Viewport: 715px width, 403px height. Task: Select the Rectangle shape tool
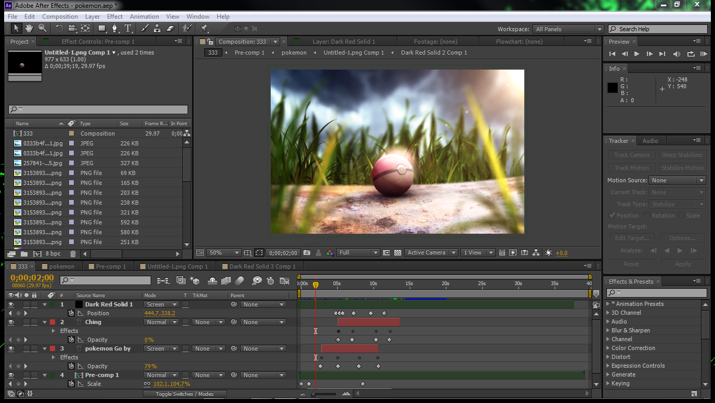coord(102,29)
